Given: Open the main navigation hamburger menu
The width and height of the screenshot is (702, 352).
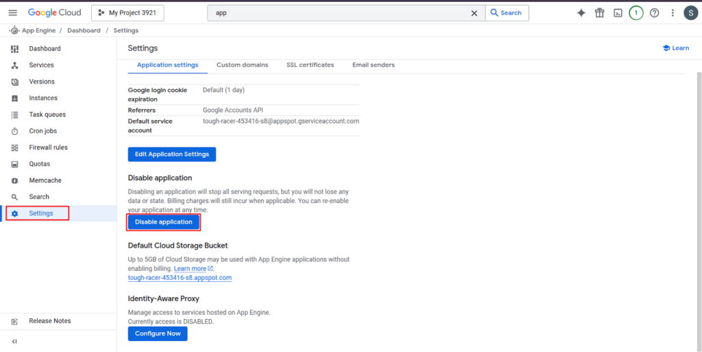Looking at the screenshot, I should (12, 13).
